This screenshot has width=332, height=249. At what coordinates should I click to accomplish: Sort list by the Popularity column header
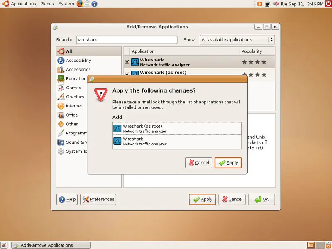click(x=257, y=51)
